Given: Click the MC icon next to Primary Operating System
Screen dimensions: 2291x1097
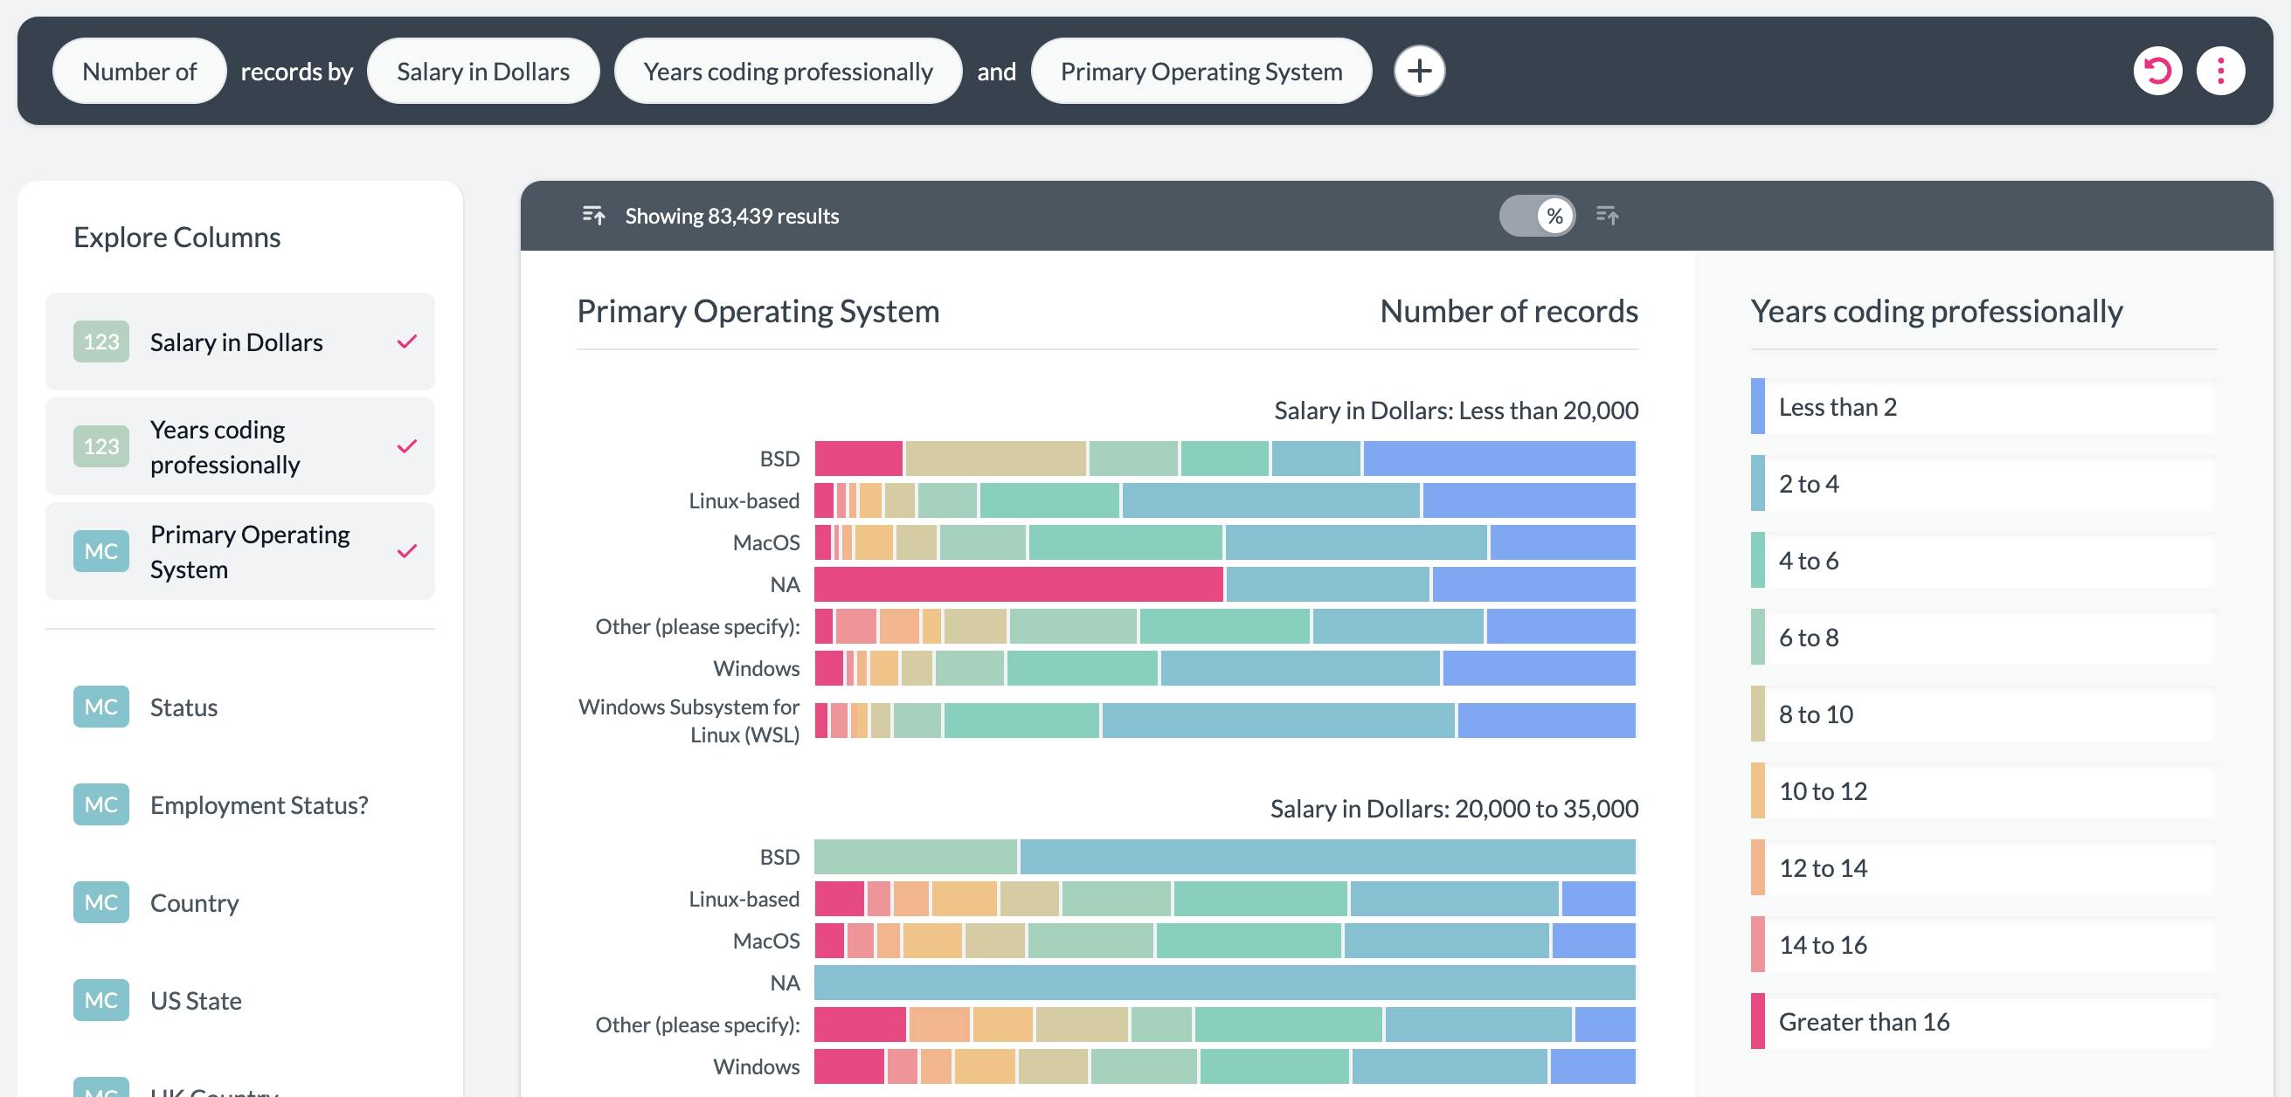Looking at the screenshot, I should 100,551.
